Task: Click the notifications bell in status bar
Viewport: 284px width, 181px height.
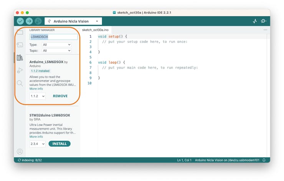Action: pos(264,160)
